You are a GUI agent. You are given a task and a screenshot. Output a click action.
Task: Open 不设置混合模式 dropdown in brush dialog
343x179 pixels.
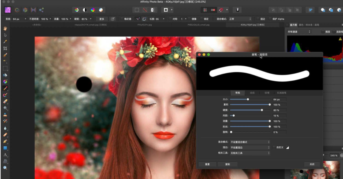[x=250, y=142]
